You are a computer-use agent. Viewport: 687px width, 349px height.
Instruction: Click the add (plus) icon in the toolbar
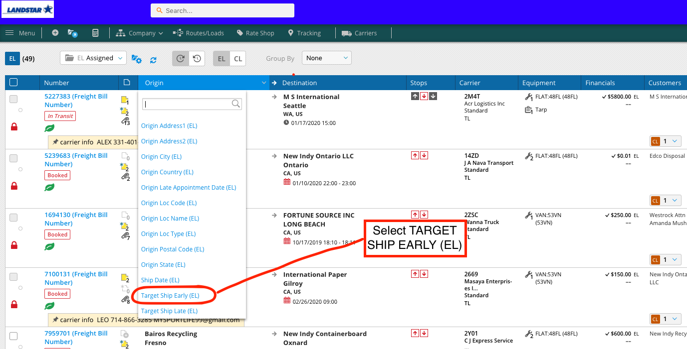(x=55, y=33)
